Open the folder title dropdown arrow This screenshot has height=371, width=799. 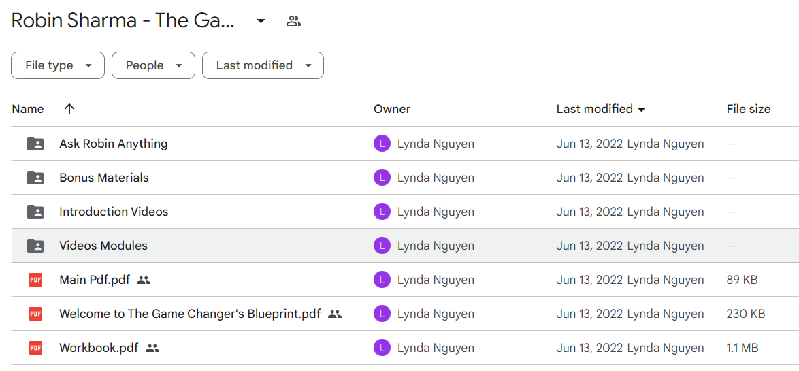tap(261, 21)
